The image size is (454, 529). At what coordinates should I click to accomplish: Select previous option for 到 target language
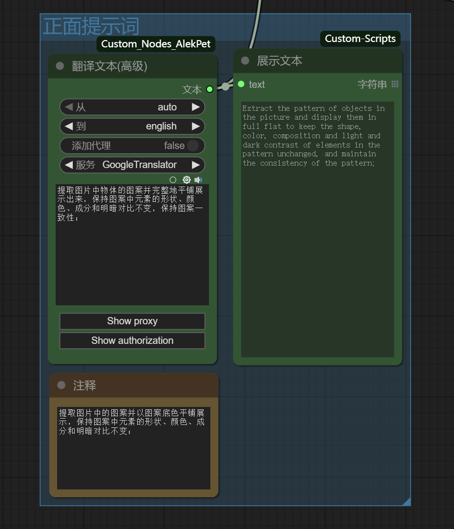click(x=69, y=127)
